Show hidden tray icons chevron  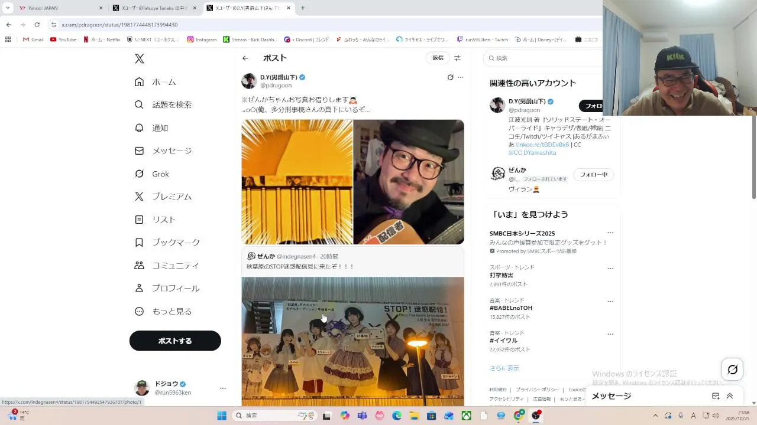coord(655,416)
